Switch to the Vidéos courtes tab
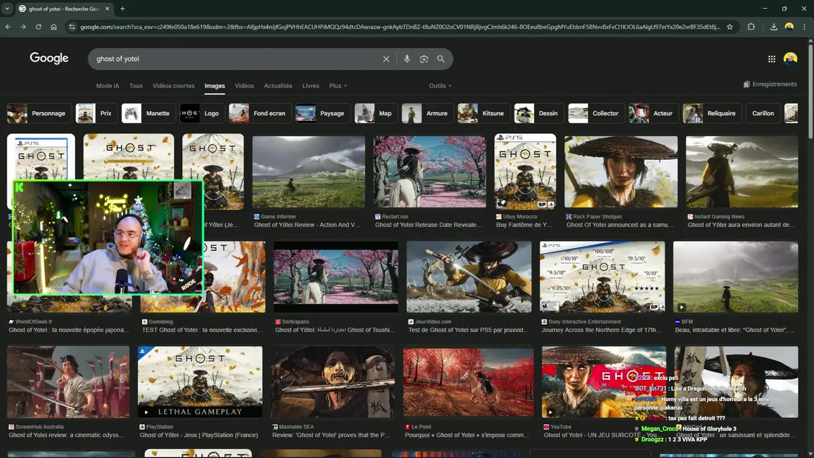The image size is (814, 458). (174, 86)
